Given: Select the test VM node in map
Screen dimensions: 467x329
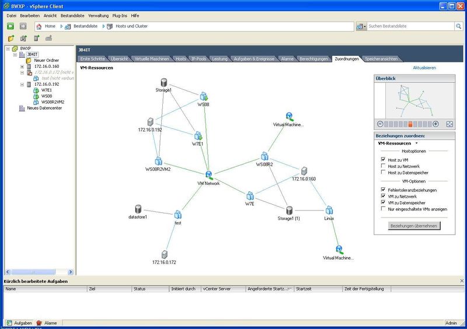Looking at the screenshot, I should point(178,215).
